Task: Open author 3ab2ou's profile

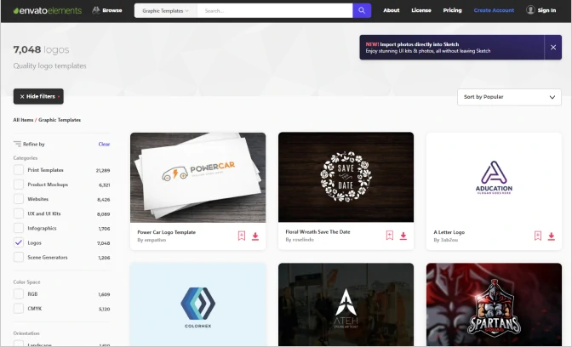Action: [449, 240]
